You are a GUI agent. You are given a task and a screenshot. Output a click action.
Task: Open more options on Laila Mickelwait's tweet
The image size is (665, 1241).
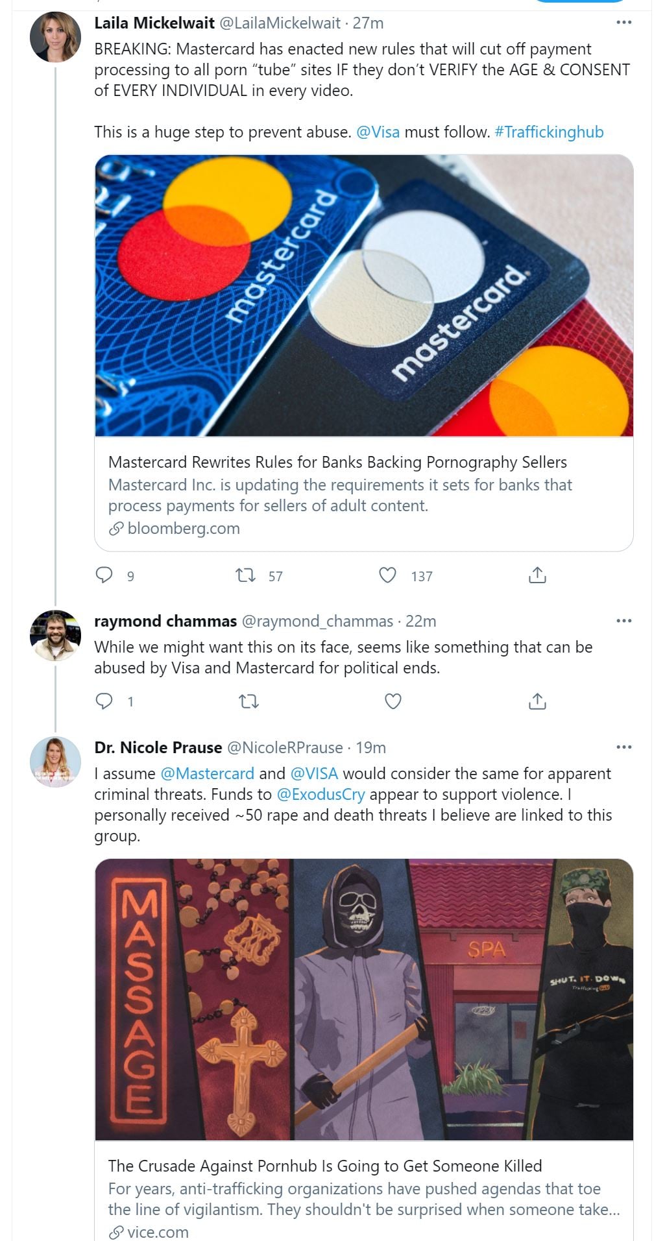pos(623,23)
